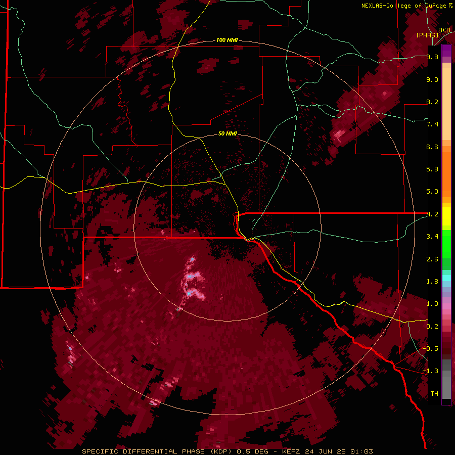Click the 0.5 DEG elevation text
Image resolution: width=455 pixels, height=455 pixels.
(251, 451)
